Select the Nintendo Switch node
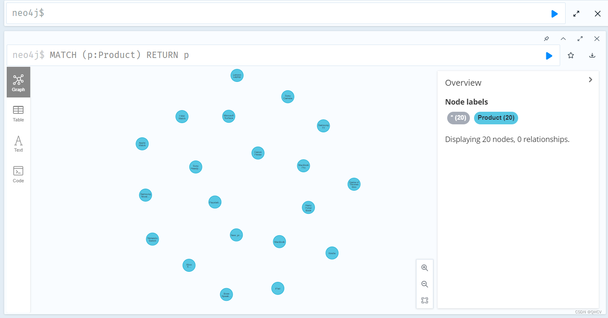Screen dimensions: 608x318 click(152, 239)
